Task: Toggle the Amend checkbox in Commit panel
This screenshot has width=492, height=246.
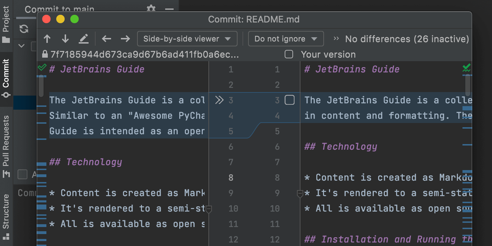Action: click(x=22, y=174)
